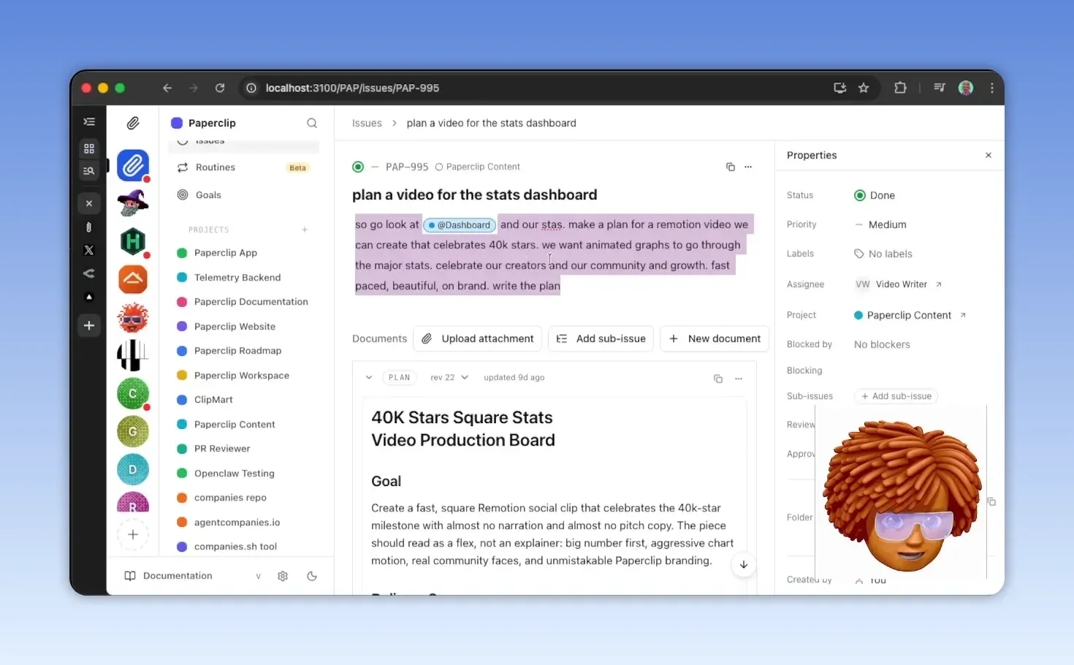Screen dimensions: 1074x665
Task: Select the Paperclip logo icon in the dock
Action: 132,165
